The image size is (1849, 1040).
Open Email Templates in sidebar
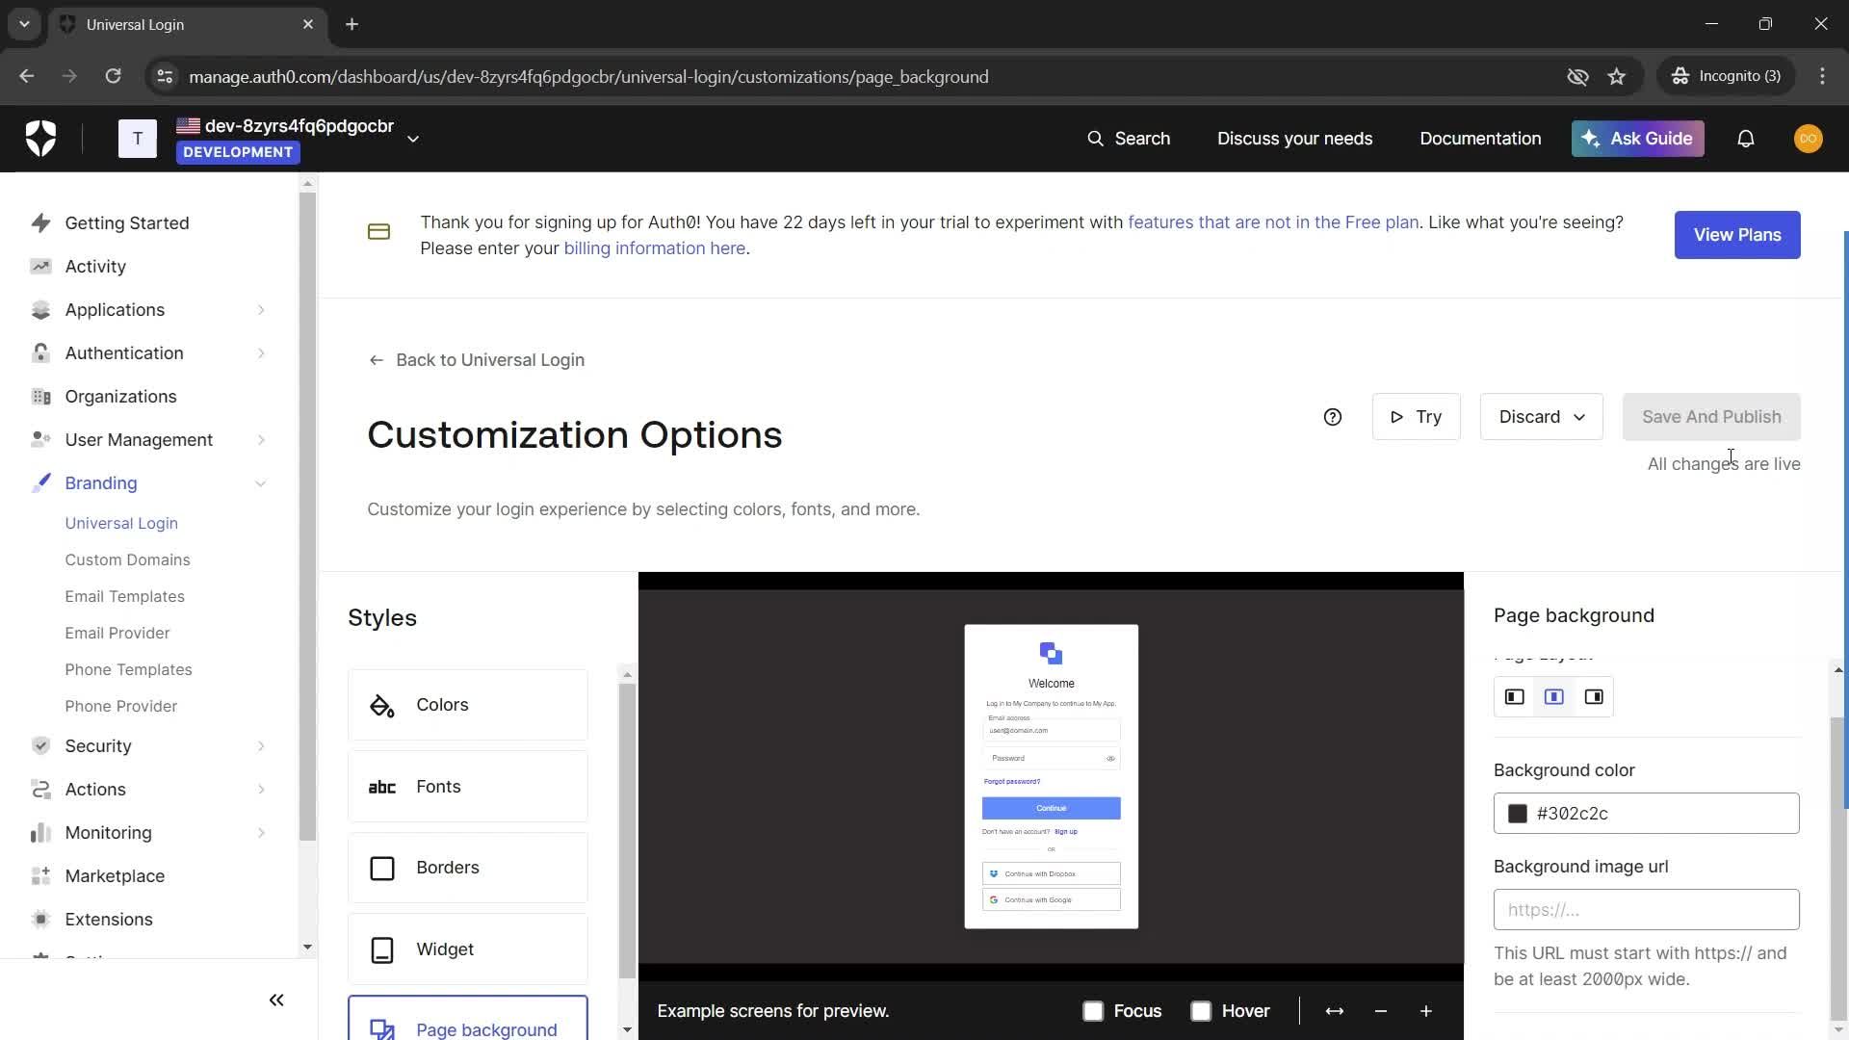[x=124, y=596]
